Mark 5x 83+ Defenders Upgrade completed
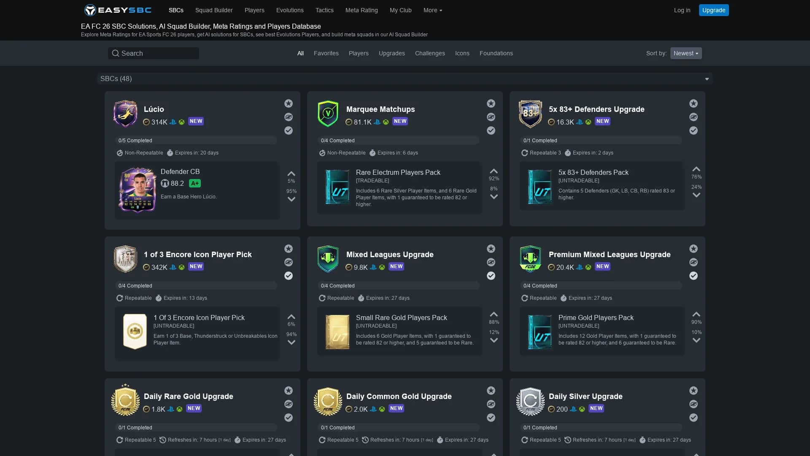Viewport: 810px width, 456px height. 694,130
